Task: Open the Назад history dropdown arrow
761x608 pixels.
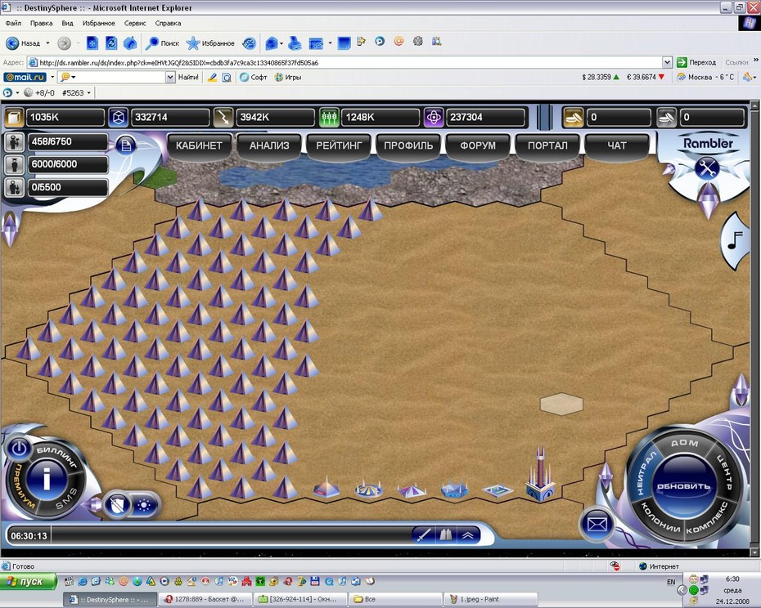Action: coord(47,43)
